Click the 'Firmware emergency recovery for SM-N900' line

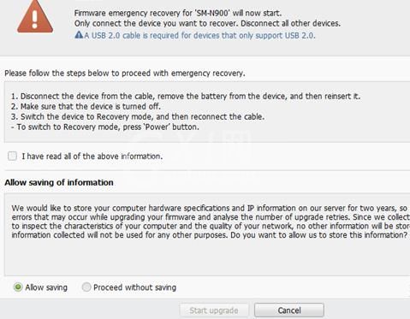coord(178,13)
